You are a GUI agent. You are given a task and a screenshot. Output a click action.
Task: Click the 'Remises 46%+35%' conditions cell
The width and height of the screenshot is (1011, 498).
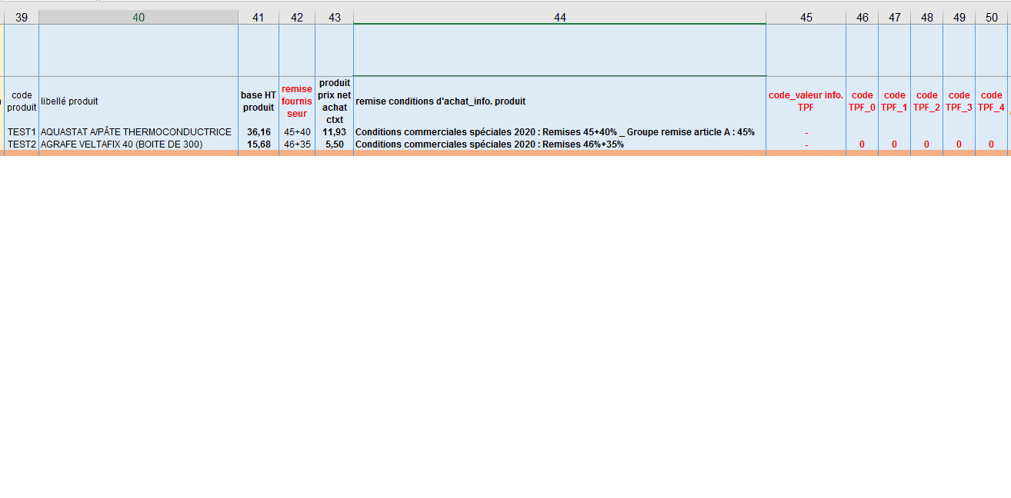point(559,144)
